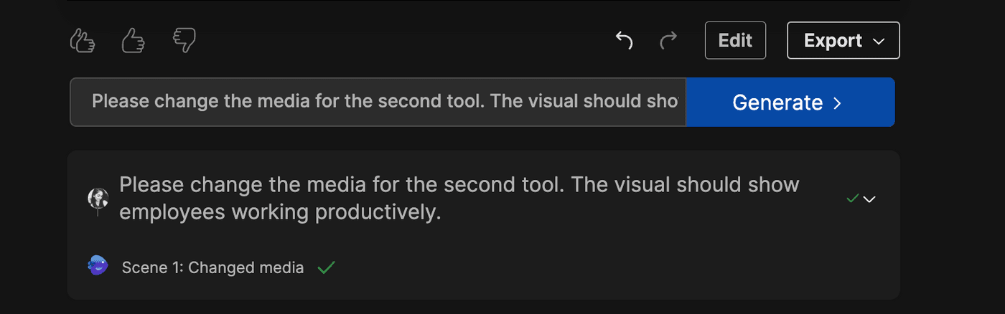Click the 'employees working productively' line
This screenshot has height=314, width=1005.
pos(279,213)
